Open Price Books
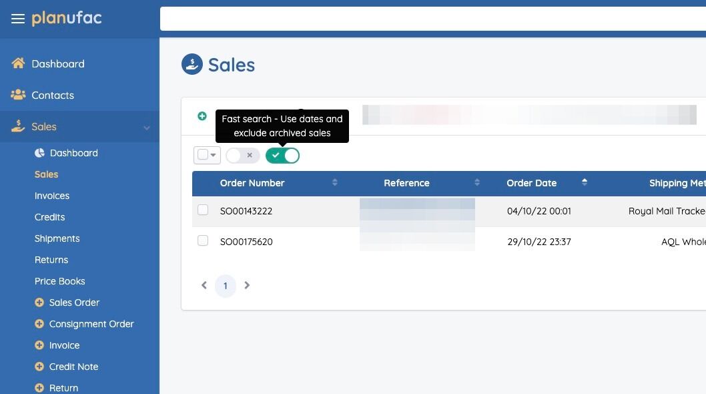 (60, 281)
